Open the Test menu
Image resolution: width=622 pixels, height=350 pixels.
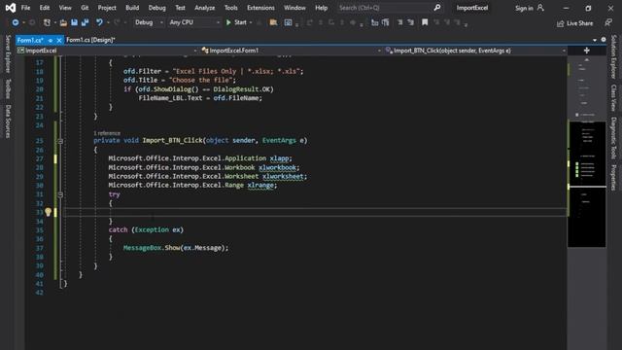(x=180, y=8)
